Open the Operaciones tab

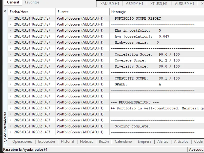point(22,142)
